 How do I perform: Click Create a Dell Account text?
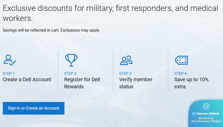click(27, 79)
